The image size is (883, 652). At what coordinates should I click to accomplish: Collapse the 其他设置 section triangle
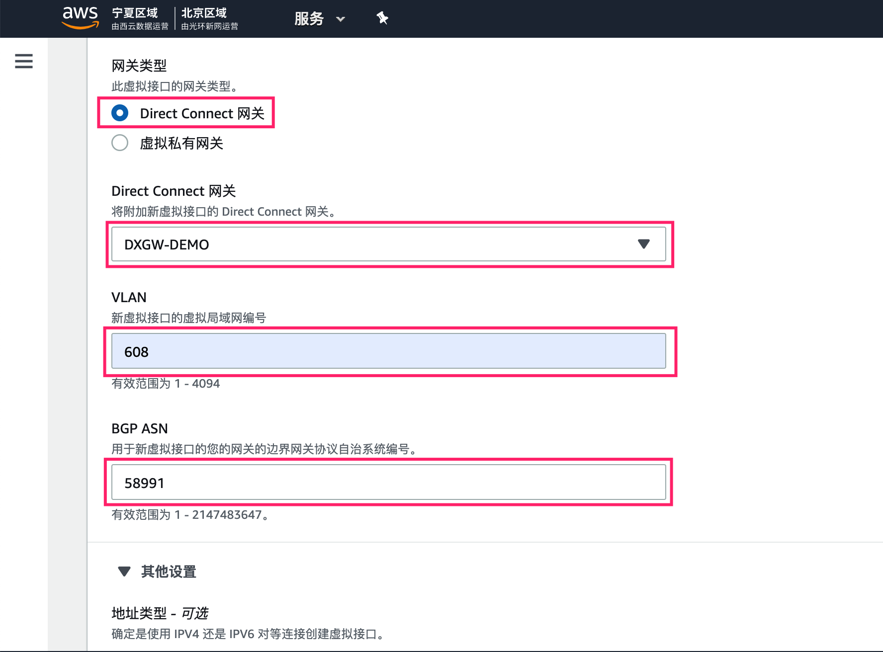[124, 571]
